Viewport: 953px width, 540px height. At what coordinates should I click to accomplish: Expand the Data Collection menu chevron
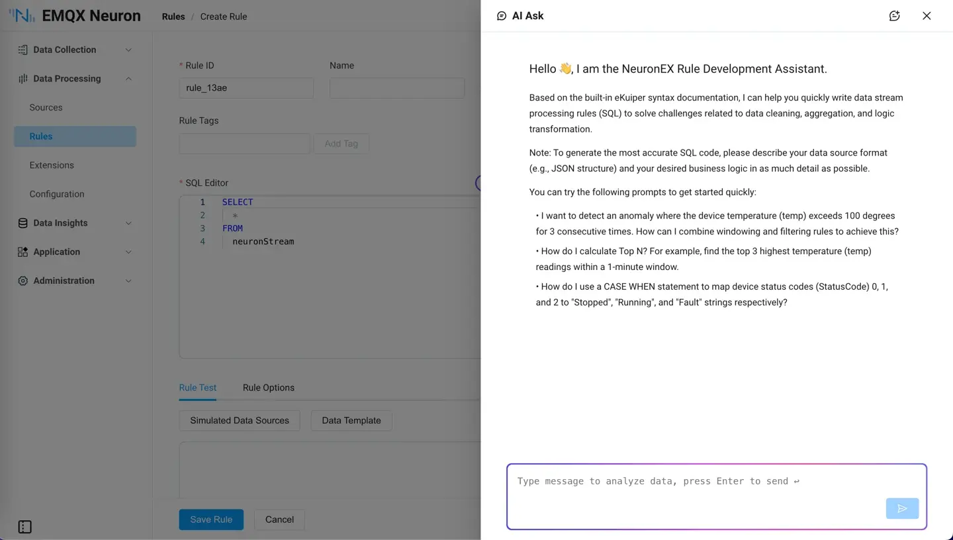click(128, 50)
